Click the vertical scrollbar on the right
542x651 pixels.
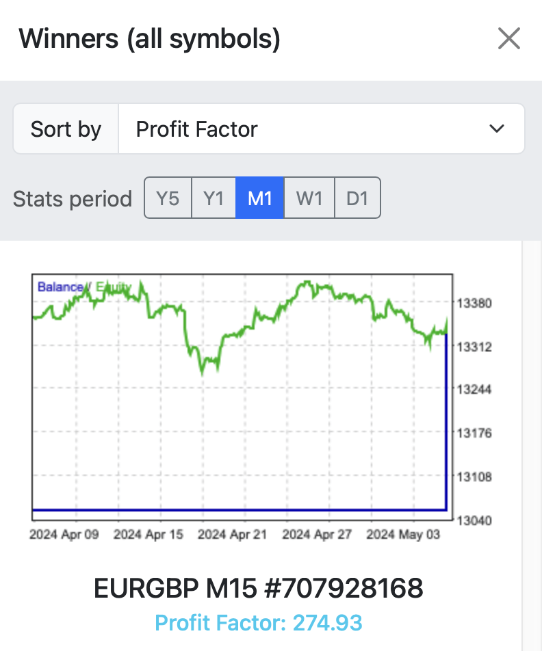(x=532, y=444)
